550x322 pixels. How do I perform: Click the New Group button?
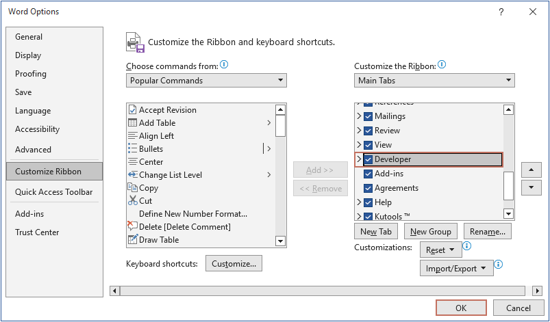coord(431,232)
